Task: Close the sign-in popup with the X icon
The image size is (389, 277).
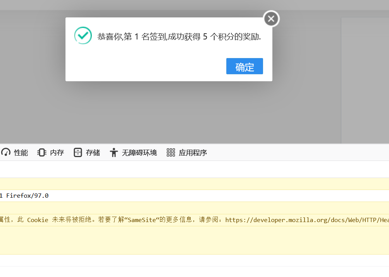Action: coord(271,19)
